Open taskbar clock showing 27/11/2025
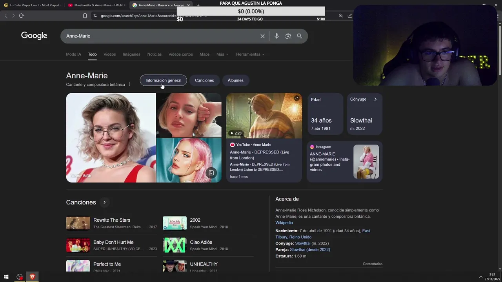502x282 pixels. pos(492,277)
